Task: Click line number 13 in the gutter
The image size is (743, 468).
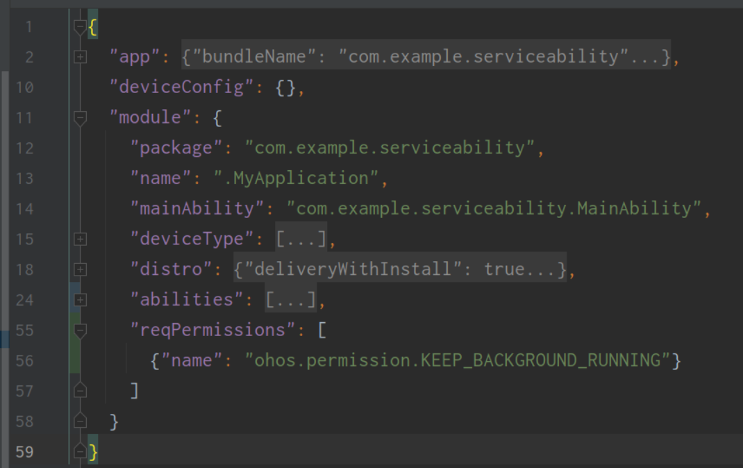Action: pyautogui.click(x=24, y=178)
